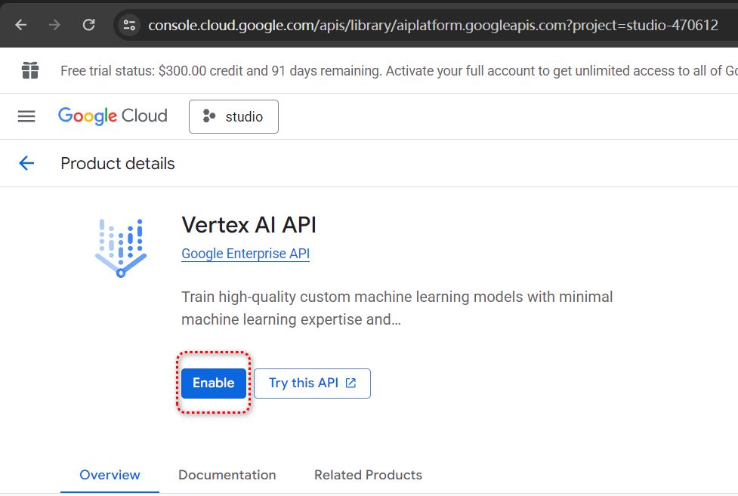Open the Google Enterprise API link
738x496 pixels.
click(x=245, y=253)
